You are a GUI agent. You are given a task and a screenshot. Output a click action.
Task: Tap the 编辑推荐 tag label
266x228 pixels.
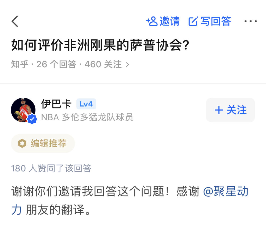click(48, 143)
